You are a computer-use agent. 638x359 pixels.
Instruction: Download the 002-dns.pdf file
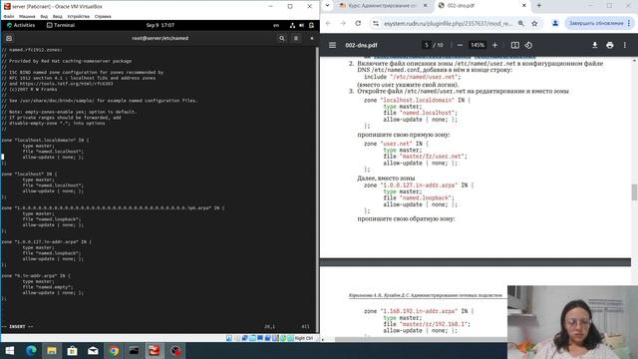coord(595,45)
